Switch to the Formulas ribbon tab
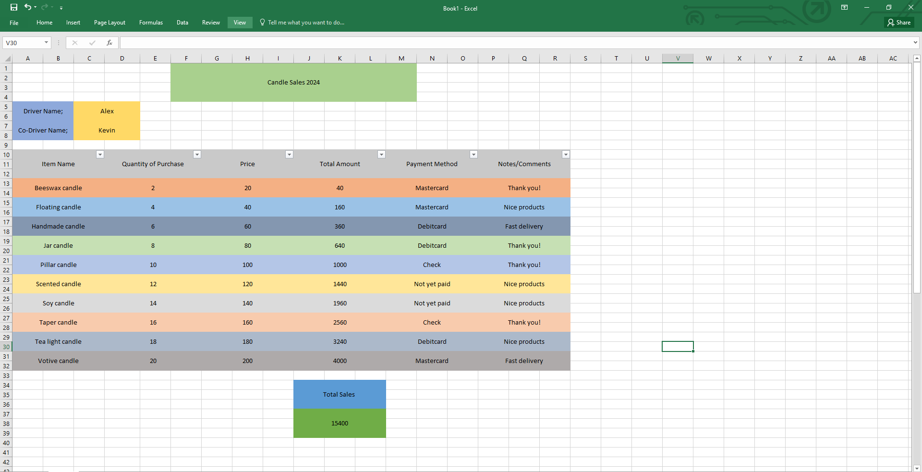Screen dimensions: 922x472 (x=151, y=23)
